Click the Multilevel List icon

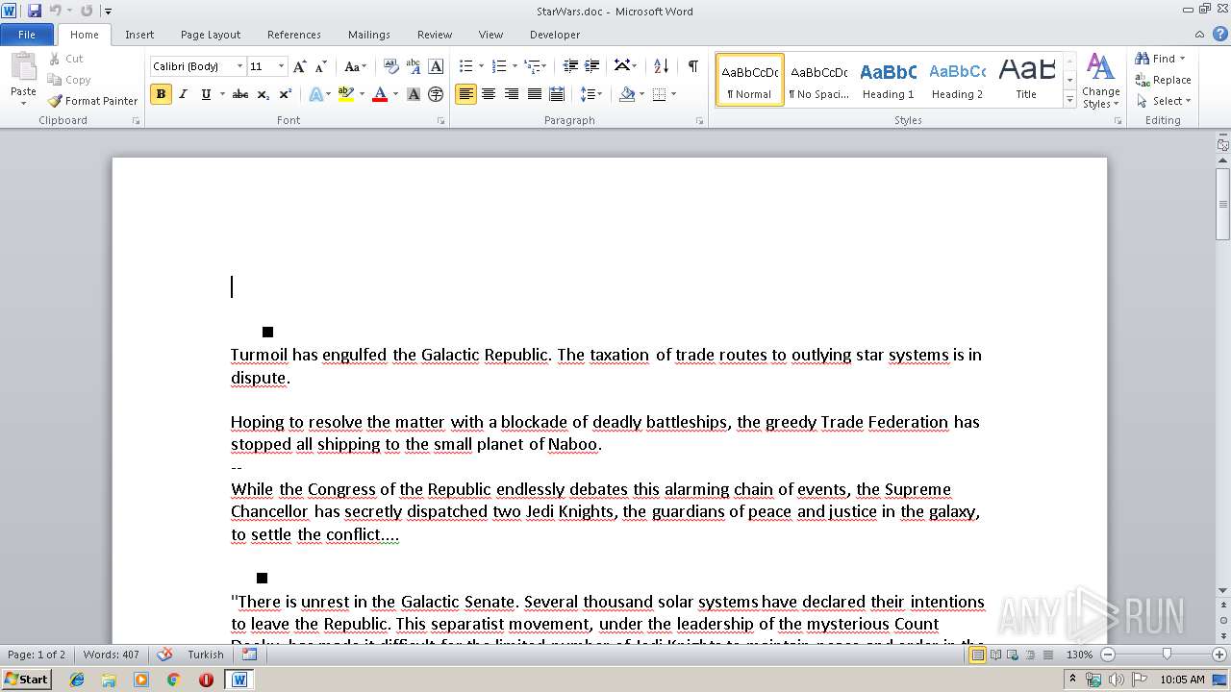tap(532, 66)
